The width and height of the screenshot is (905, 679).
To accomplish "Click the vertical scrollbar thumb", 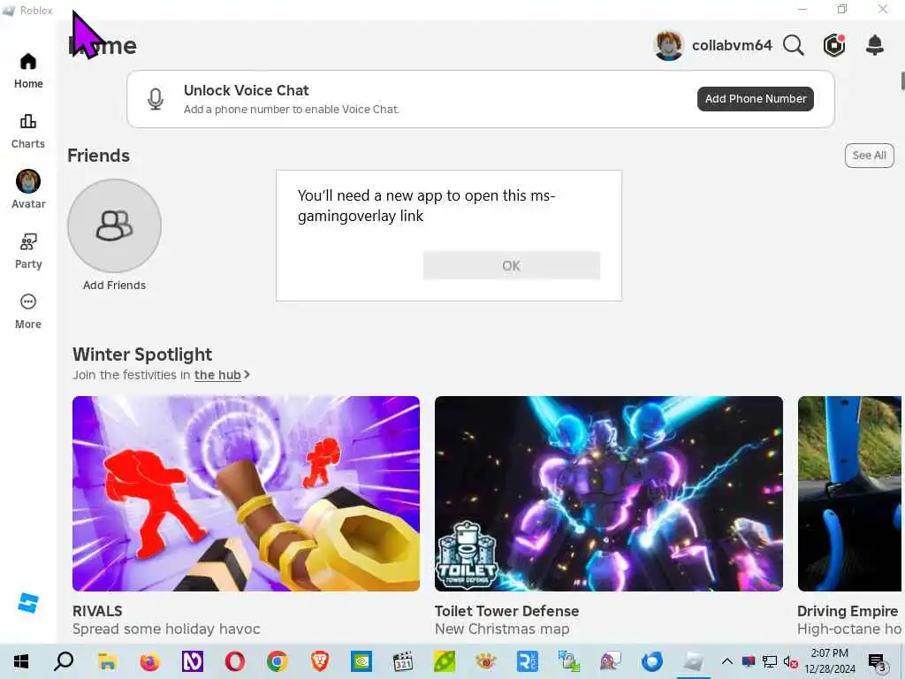I will point(902,80).
